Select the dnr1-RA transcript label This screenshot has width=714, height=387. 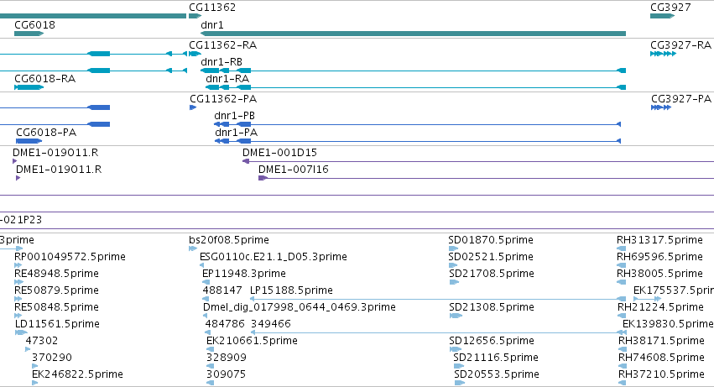coord(227,78)
